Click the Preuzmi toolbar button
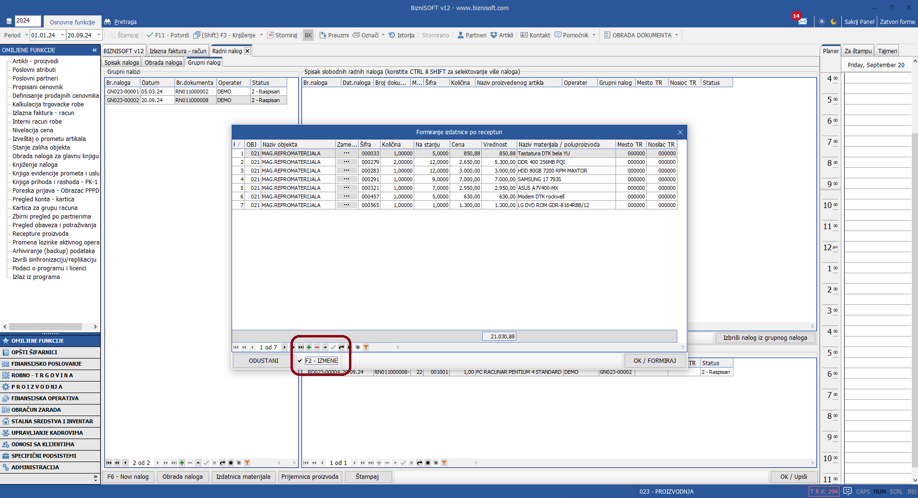918x498 pixels. [334, 35]
